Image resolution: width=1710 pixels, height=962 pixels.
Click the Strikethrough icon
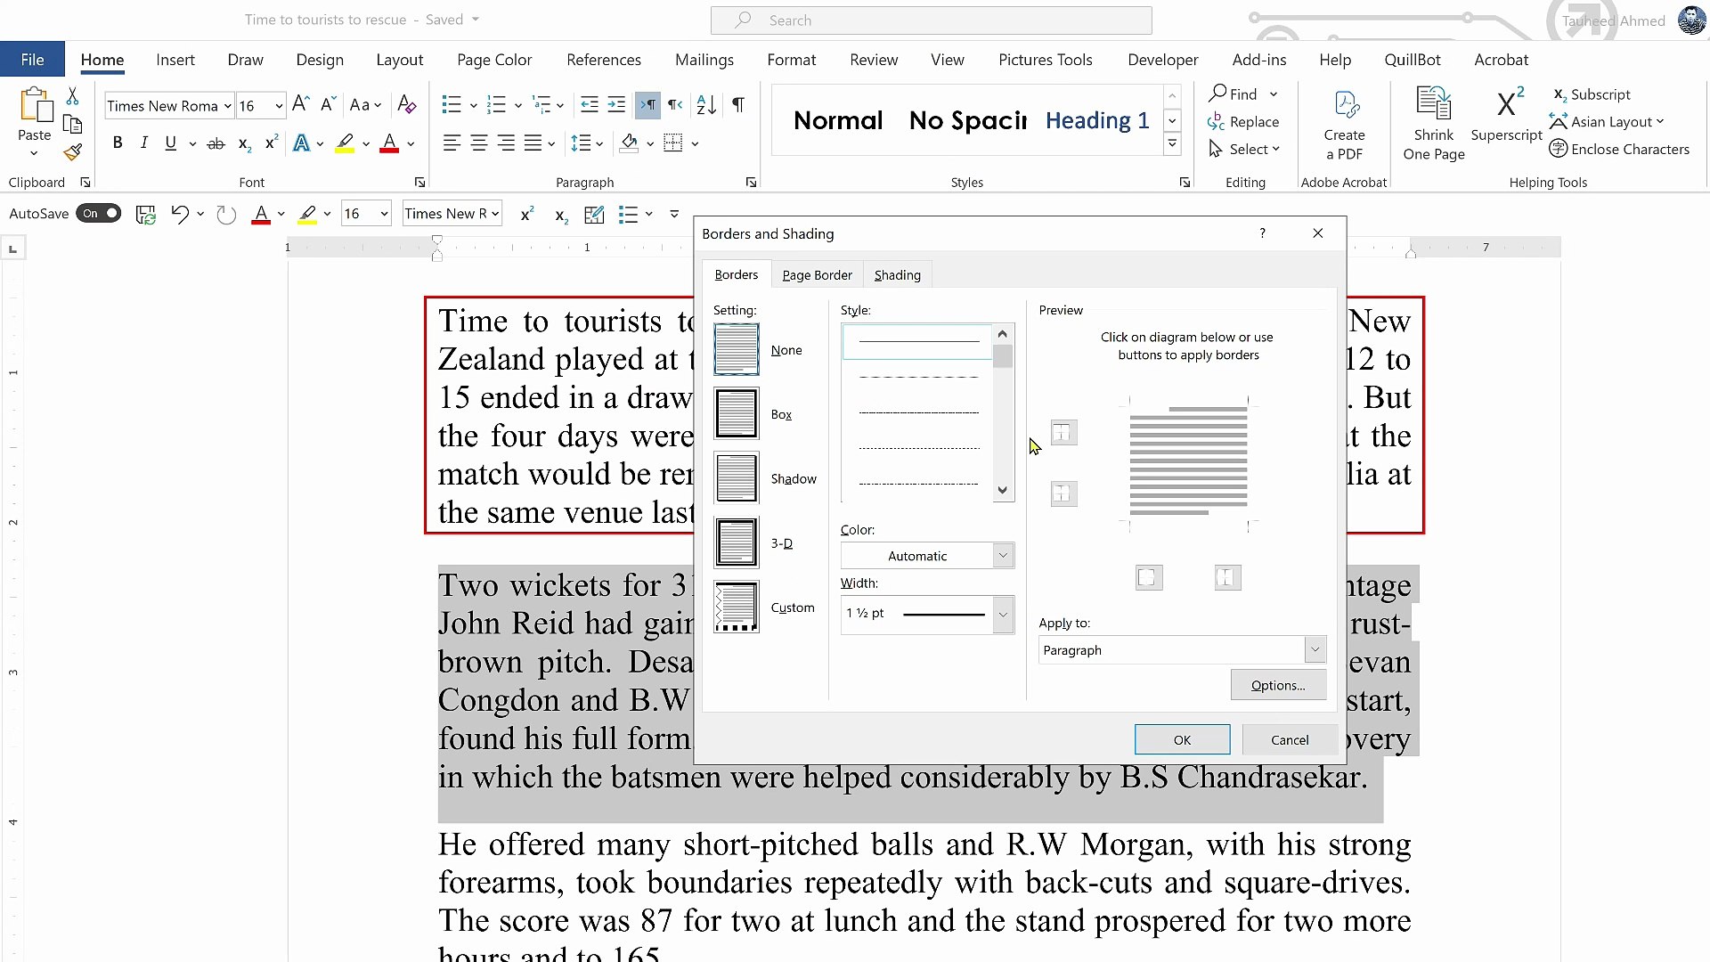pyautogui.click(x=216, y=143)
